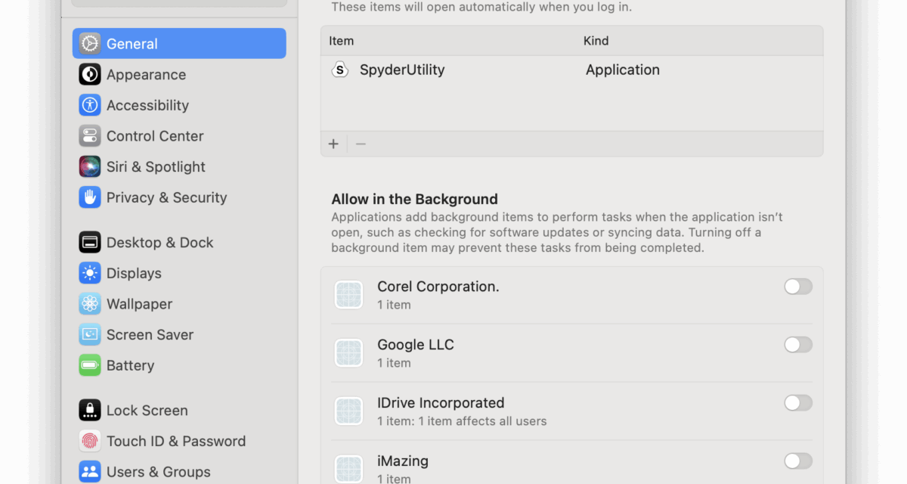Open Wallpaper settings
Image resolution: width=907 pixels, height=484 pixels.
[x=179, y=304]
